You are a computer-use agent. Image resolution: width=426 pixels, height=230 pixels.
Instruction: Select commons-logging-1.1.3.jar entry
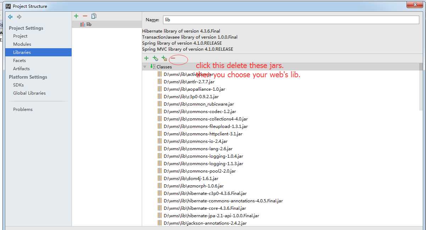(x=203, y=163)
